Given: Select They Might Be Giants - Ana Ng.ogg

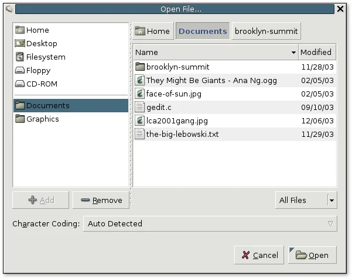Looking at the screenshot, I should [x=211, y=81].
